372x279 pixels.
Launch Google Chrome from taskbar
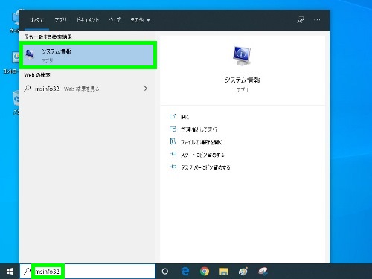point(205,272)
